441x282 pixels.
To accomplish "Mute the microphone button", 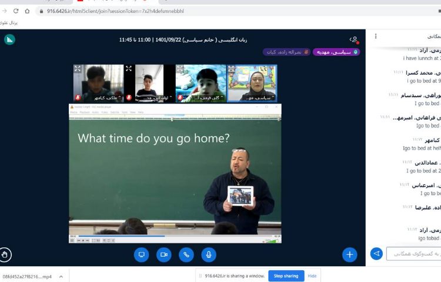I will pos(208,254).
